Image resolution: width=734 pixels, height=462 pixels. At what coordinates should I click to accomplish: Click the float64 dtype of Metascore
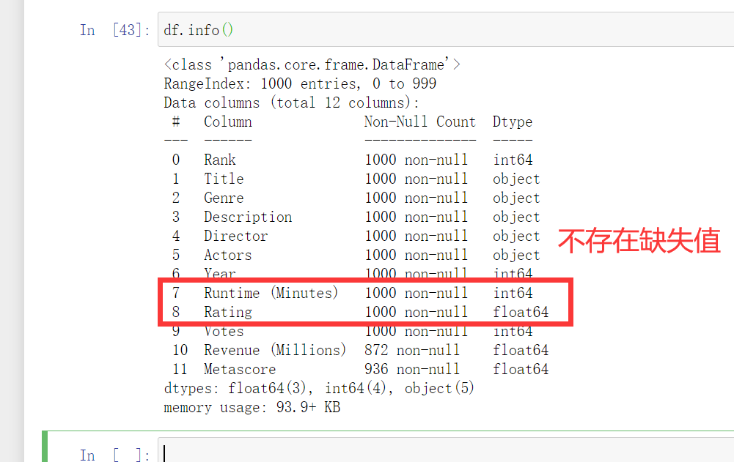coord(521,370)
